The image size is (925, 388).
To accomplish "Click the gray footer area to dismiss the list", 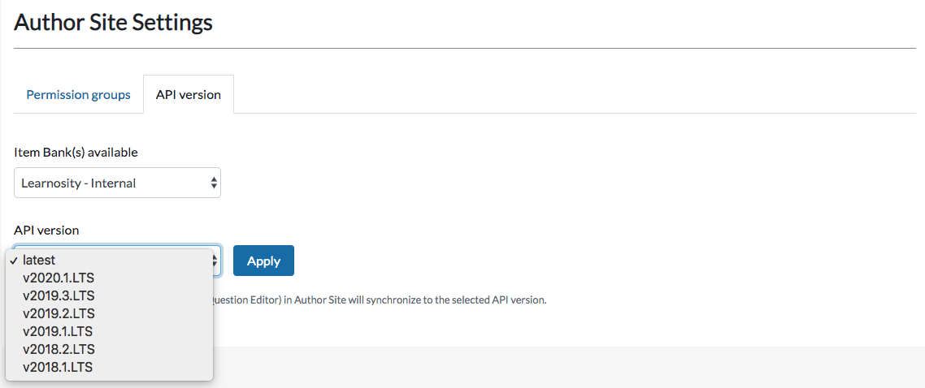I will click(567, 367).
